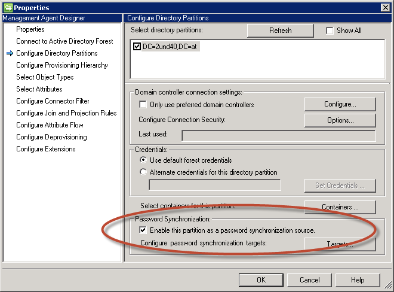Uncheck the DC=2und40,DC=at partition checkbox

(x=137, y=47)
